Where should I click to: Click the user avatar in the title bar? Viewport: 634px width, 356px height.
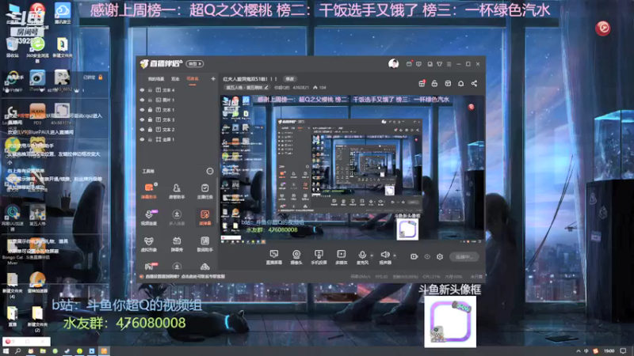point(393,64)
